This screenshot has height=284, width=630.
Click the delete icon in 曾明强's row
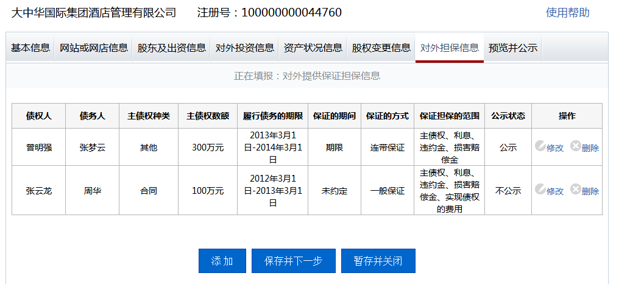[x=575, y=146]
